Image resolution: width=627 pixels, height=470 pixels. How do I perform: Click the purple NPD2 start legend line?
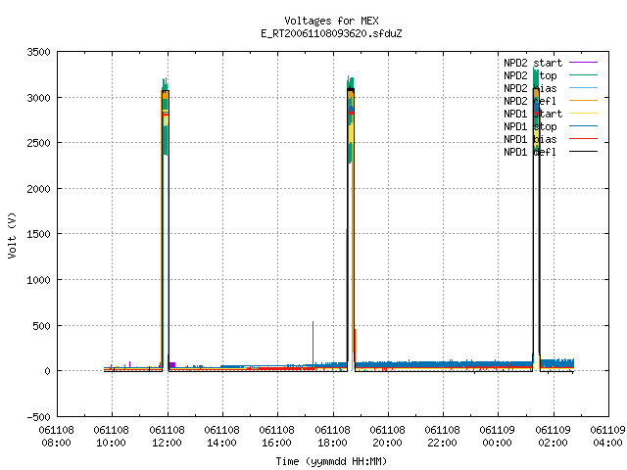pos(583,63)
